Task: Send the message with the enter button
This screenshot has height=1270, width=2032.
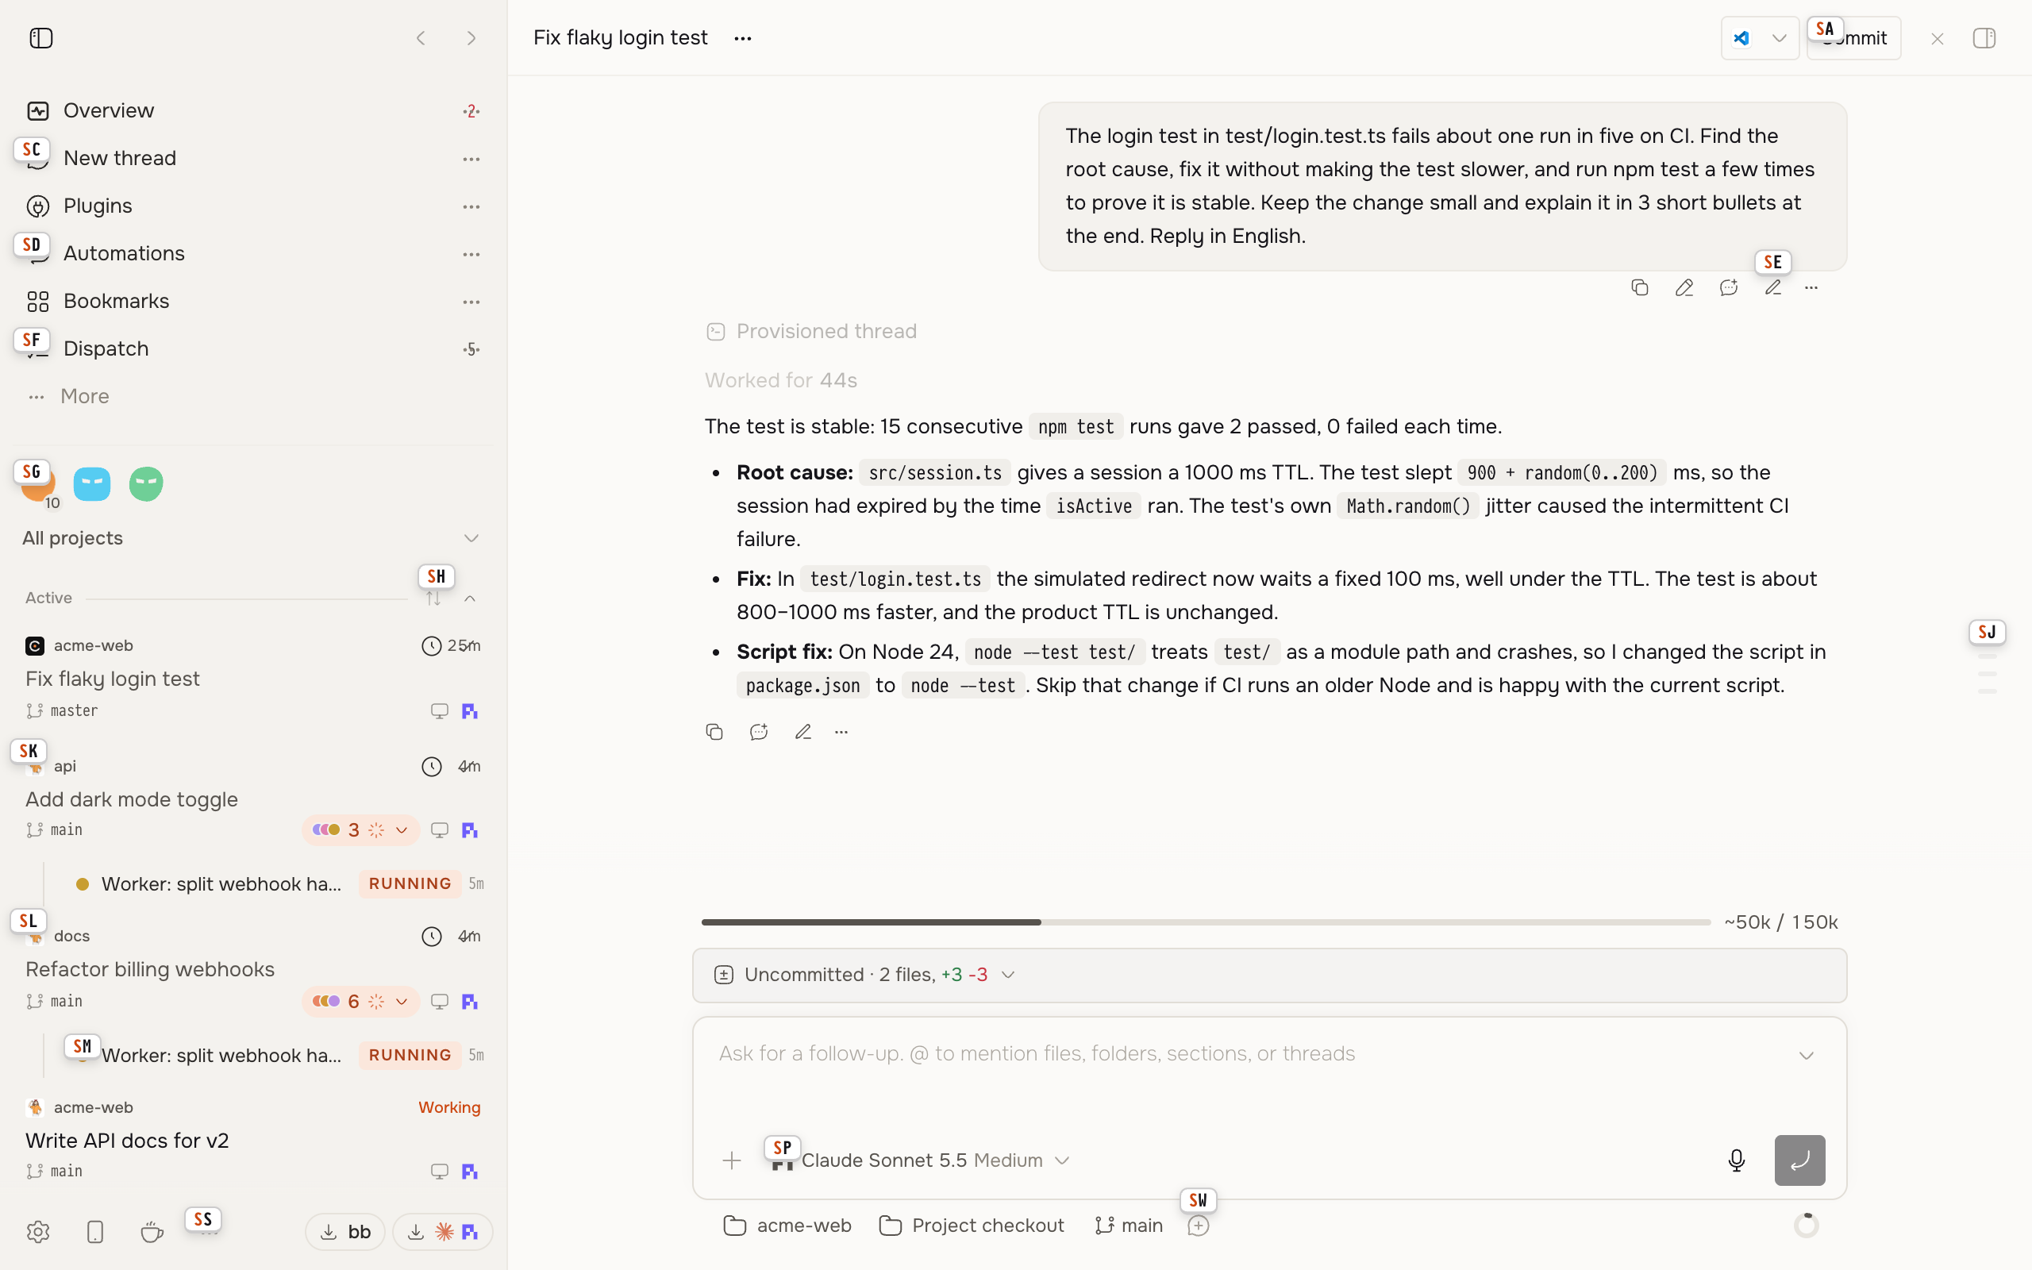Action: pyautogui.click(x=1799, y=1160)
